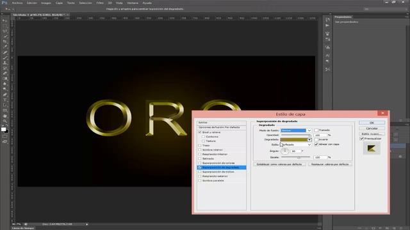The image size is (410, 230).
Task: Open the Ayuda menu
Action: pos(147,3)
